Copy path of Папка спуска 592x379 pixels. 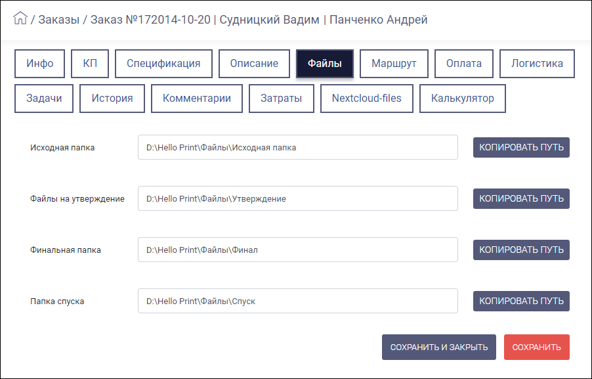click(x=521, y=301)
